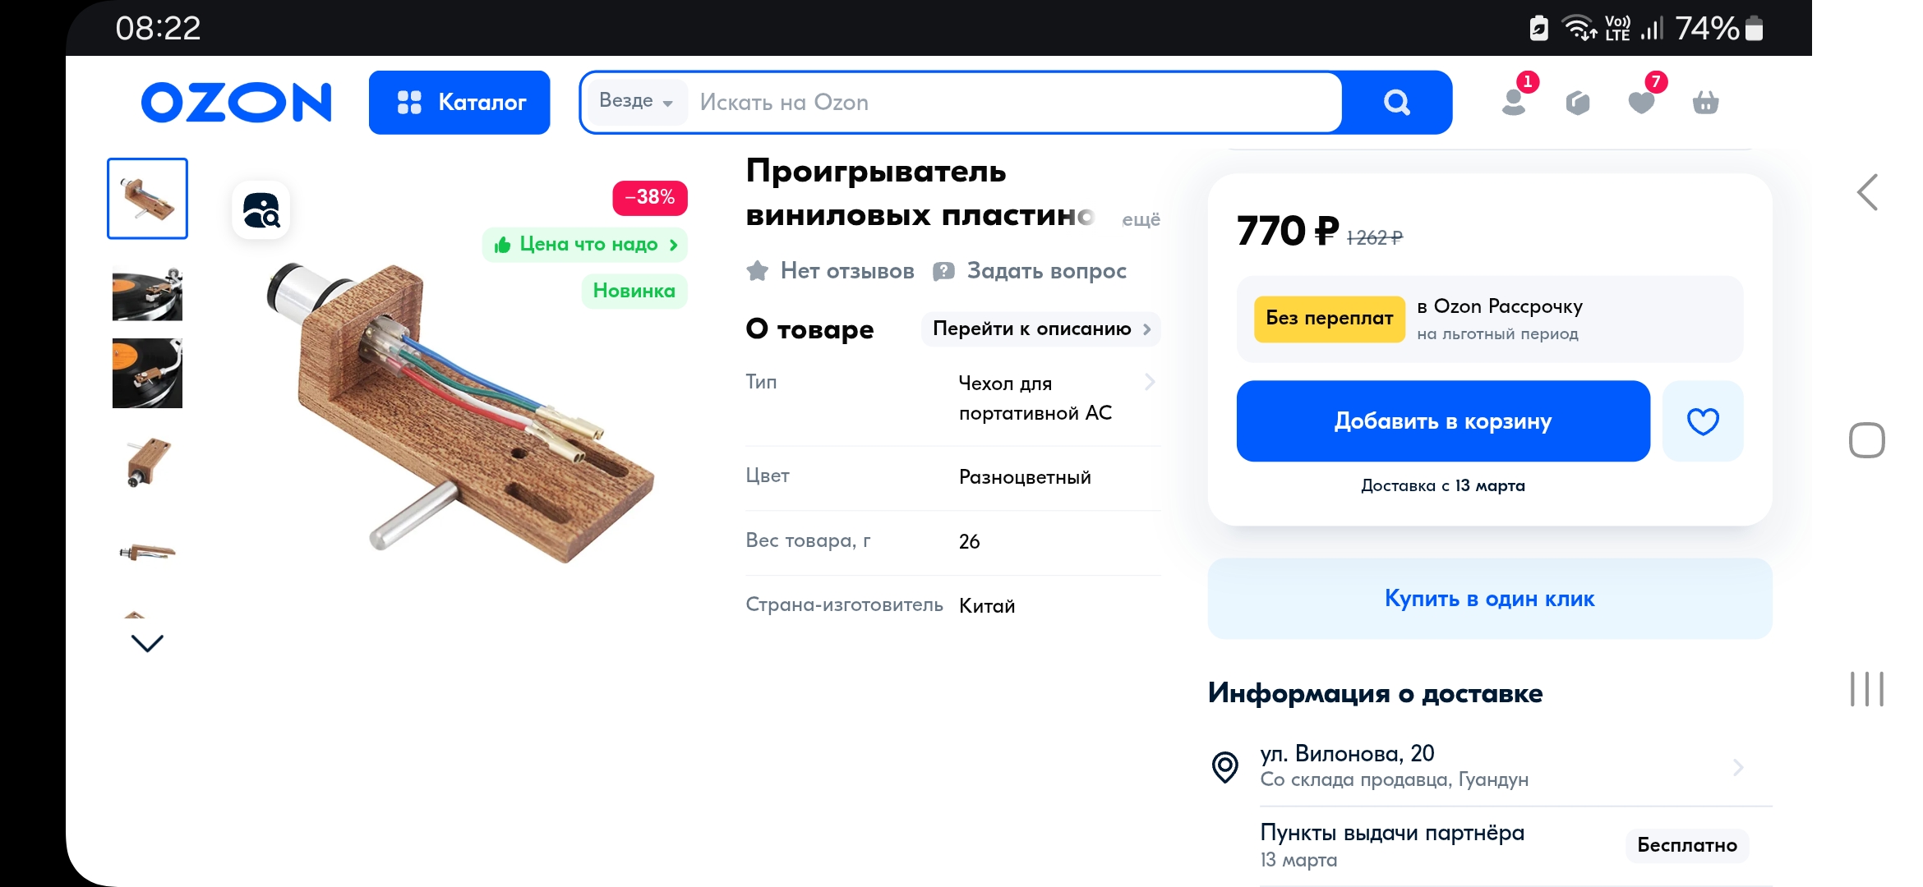Click Добавить в корзину button

click(x=1443, y=421)
